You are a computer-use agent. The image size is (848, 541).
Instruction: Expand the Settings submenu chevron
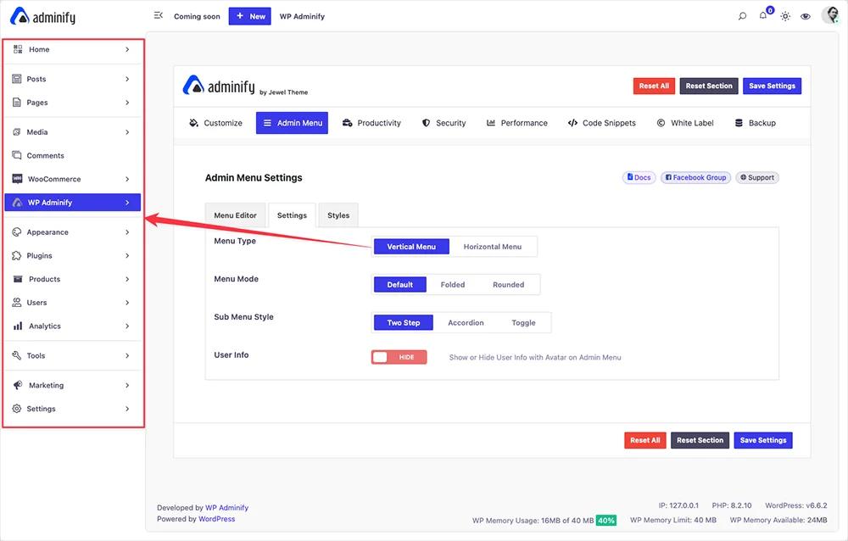click(127, 409)
